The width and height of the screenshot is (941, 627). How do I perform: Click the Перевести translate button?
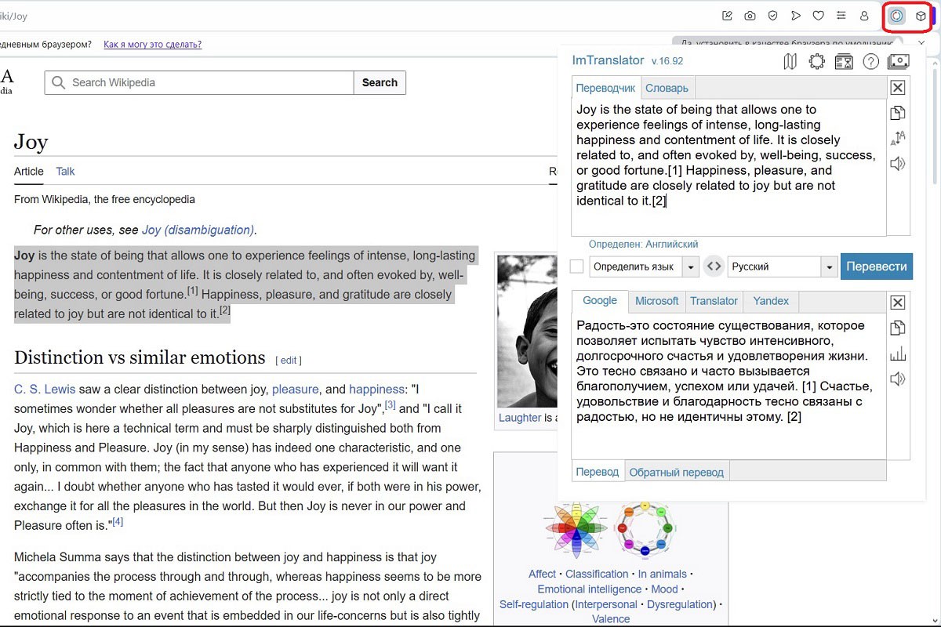coord(877,266)
